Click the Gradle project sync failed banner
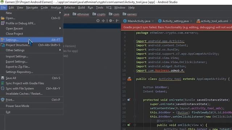 tap(177, 27)
